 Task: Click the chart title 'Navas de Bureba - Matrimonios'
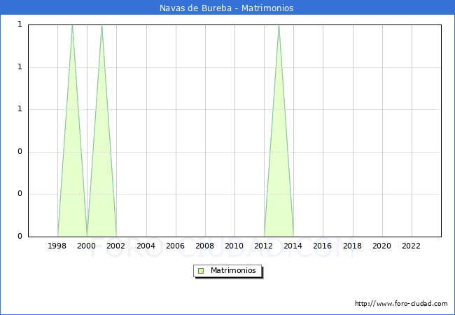point(226,8)
